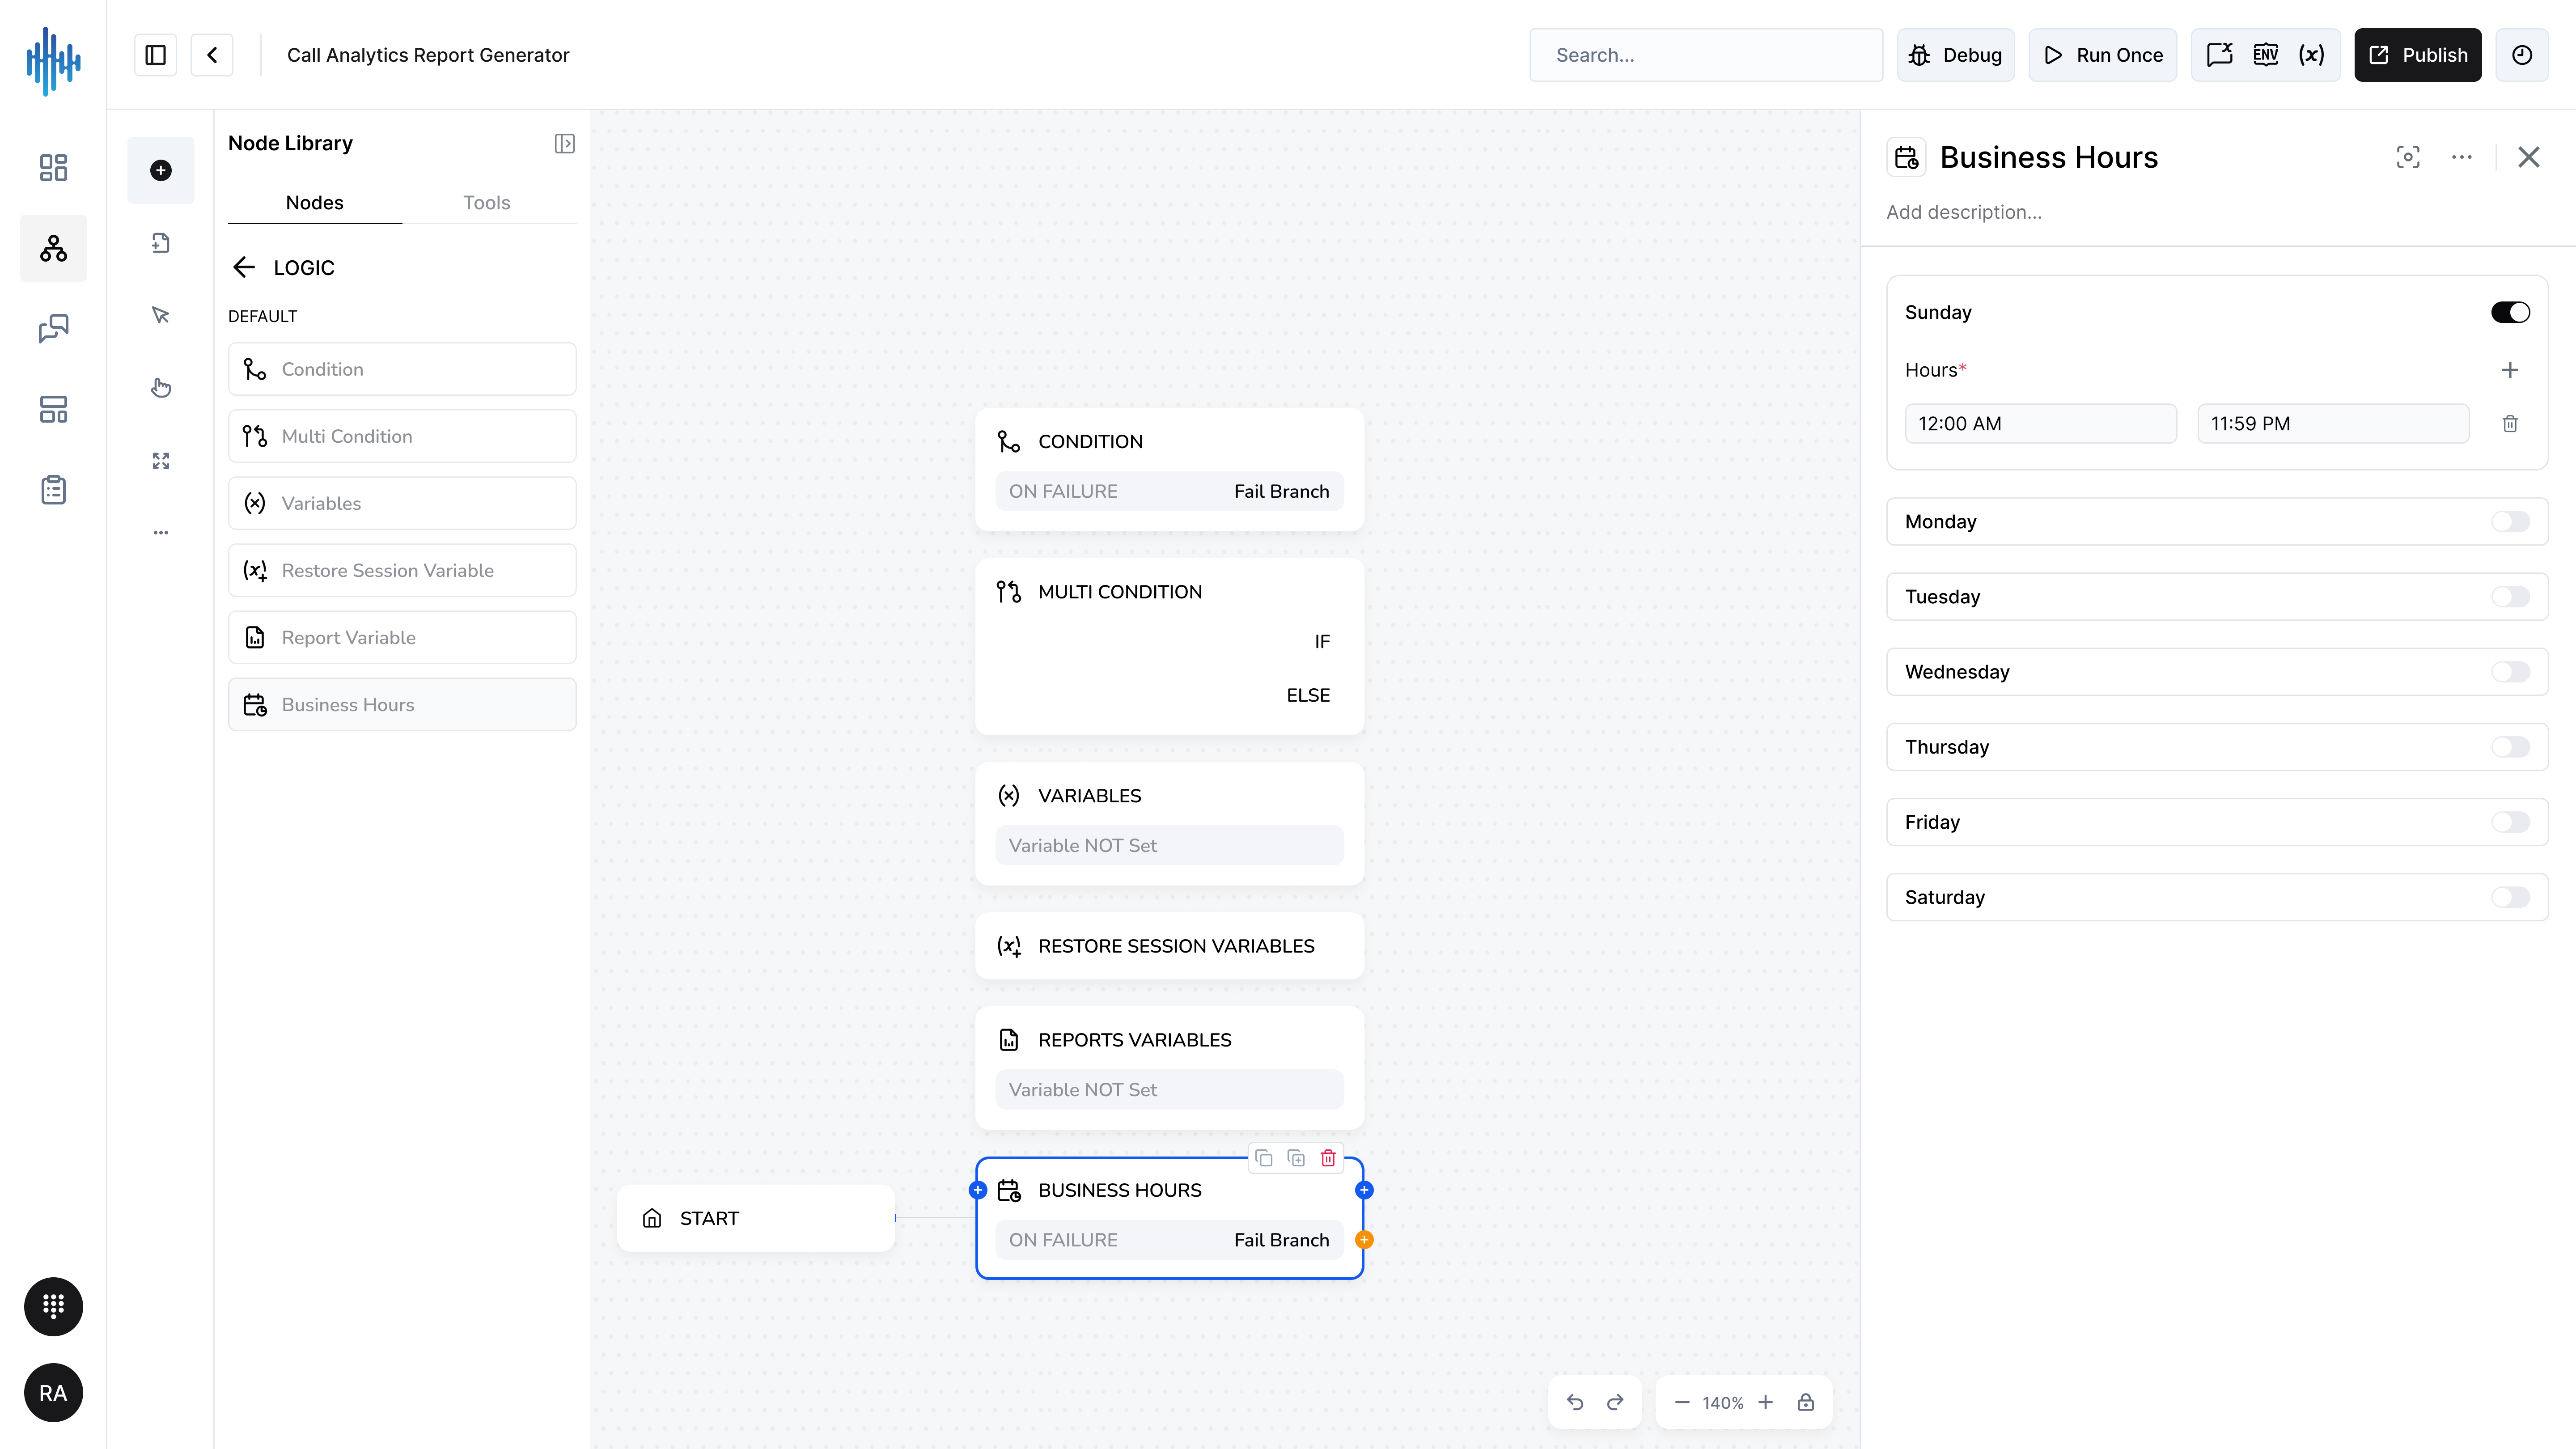The height and width of the screenshot is (1449, 2576).
Task: Open the environment ENV settings icon
Action: (x=2266, y=55)
